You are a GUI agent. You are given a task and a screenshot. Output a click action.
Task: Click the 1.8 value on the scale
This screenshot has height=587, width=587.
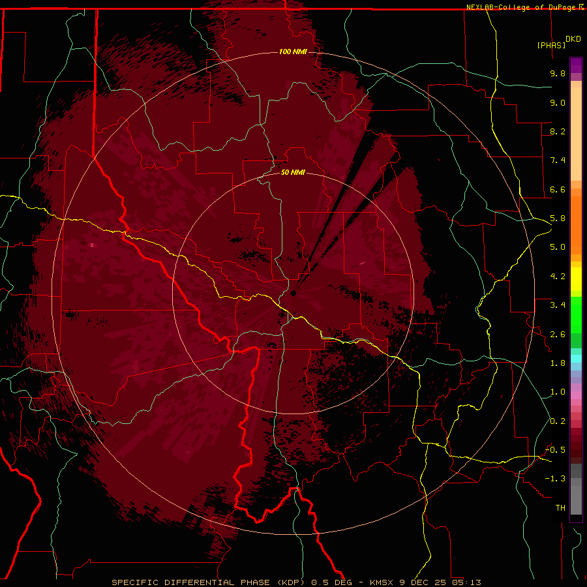click(558, 363)
